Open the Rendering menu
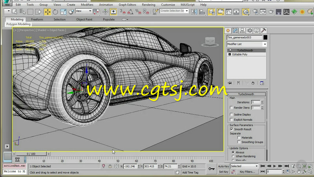This screenshot has width=314, height=177. pos(148,5)
